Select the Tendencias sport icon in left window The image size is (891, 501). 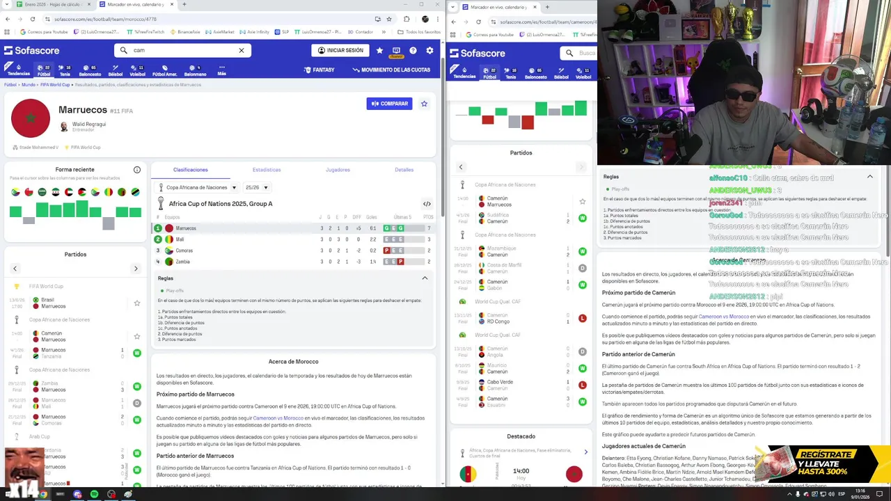tap(19, 70)
